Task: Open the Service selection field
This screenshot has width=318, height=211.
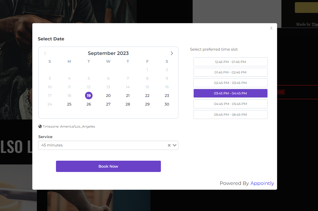Action: (x=102, y=145)
